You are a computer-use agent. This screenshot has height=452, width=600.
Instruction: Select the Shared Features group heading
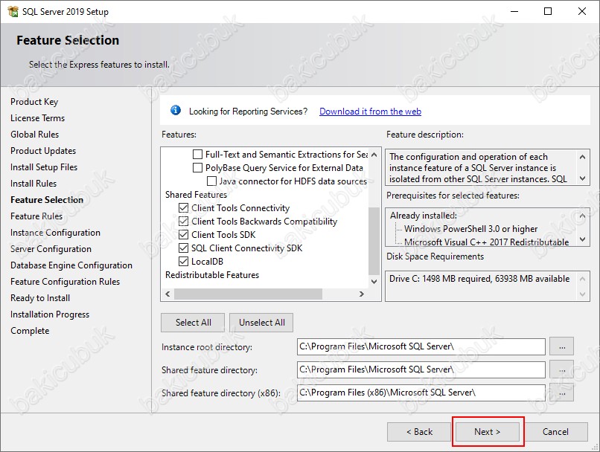[196, 195]
